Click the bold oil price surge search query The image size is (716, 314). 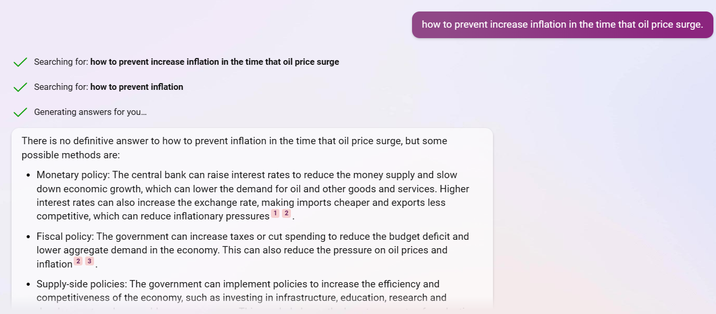(x=215, y=62)
